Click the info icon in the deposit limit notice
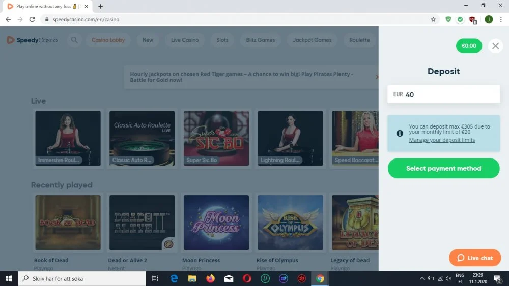Image resolution: width=509 pixels, height=286 pixels. [400, 133]
